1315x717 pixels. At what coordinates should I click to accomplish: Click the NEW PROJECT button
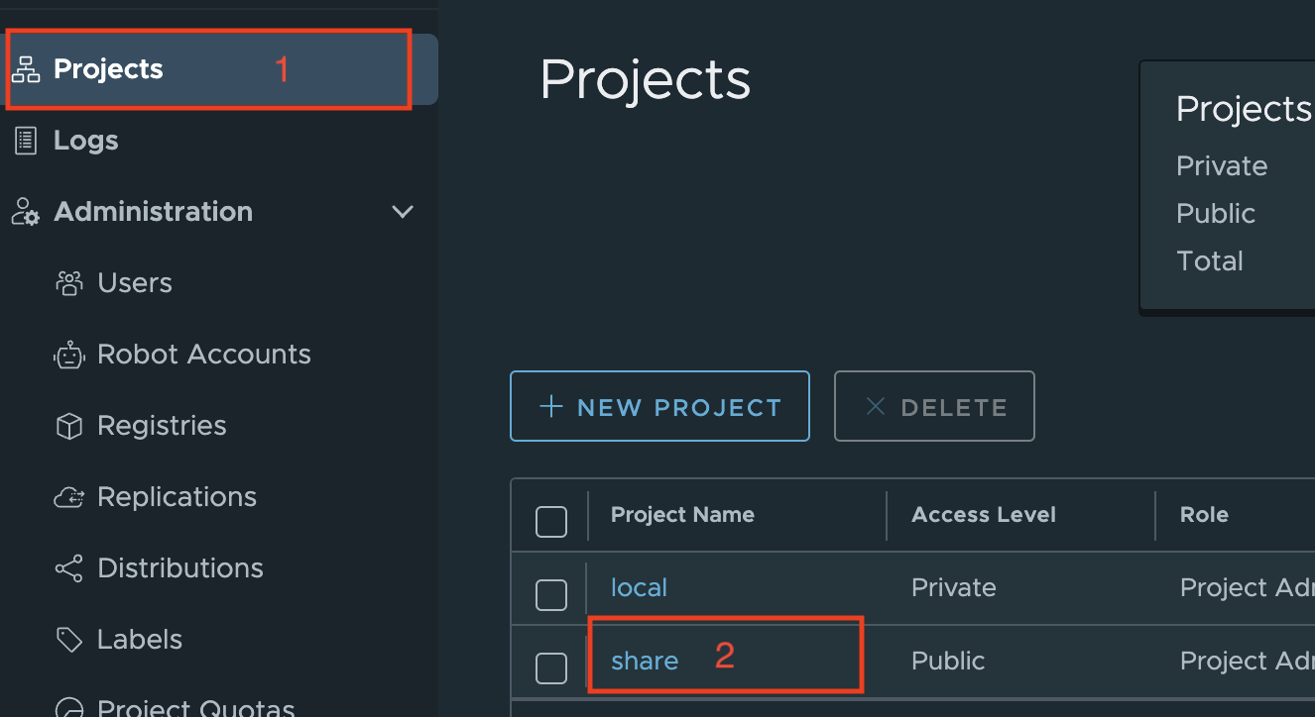pyautogui.click(x=659, y=406)
